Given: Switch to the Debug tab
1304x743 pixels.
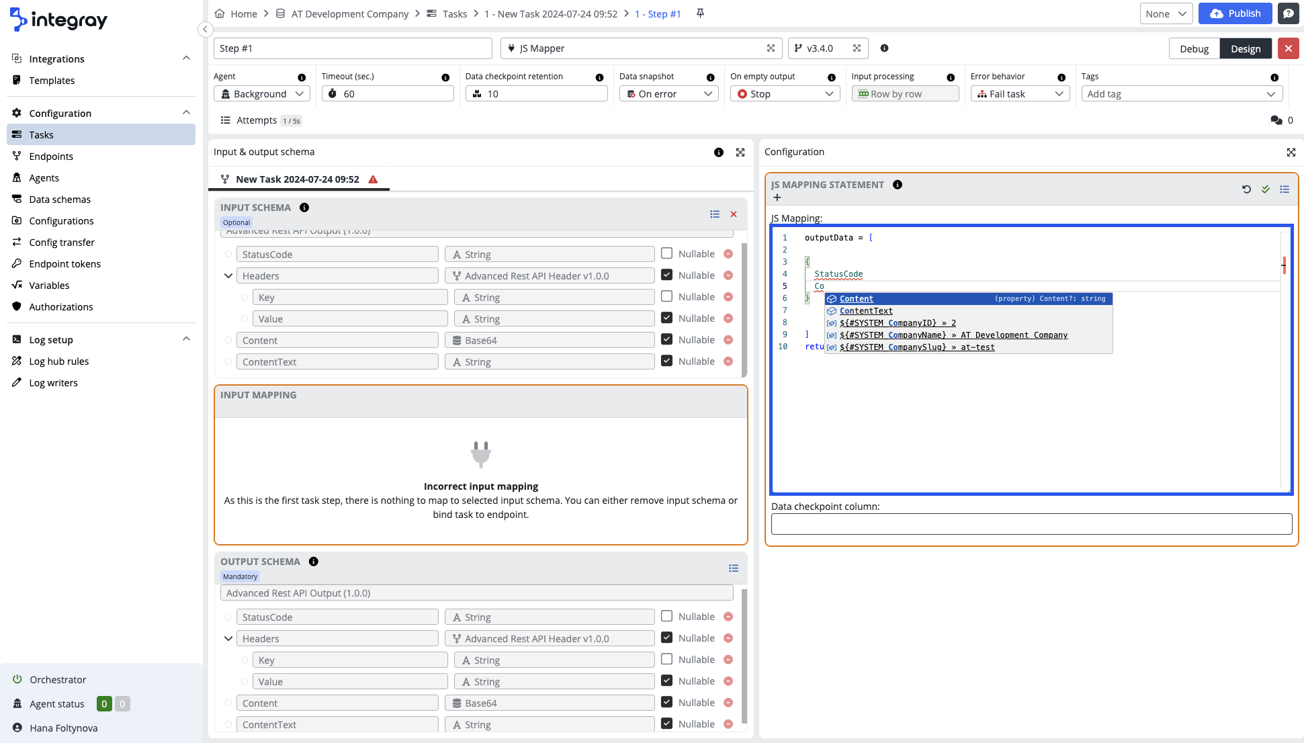Looking at the screenshot, I should tap(1194, 48).
